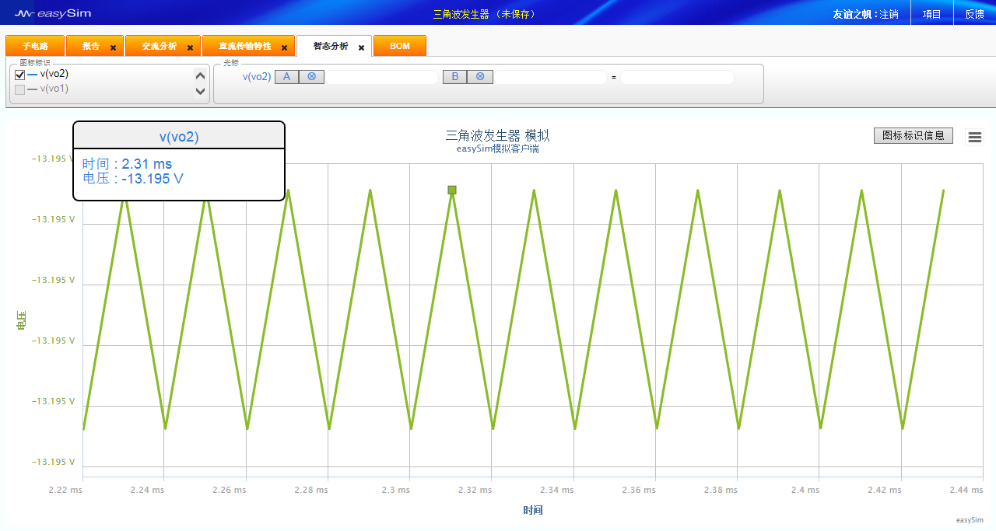The width and height of the screenshot is (996, 531).
Task: Click the project title 三角波发生器
Action: (461, 14)
